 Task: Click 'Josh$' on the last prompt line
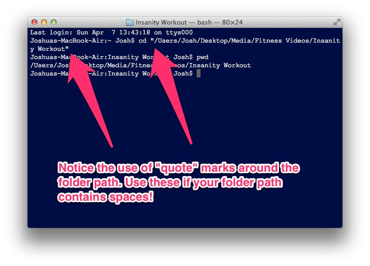point(183,74)
